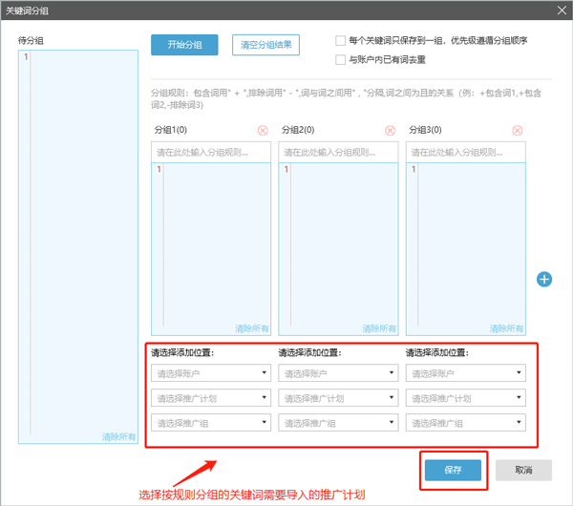Expand 请选择推广组 dropdown under 分组1
Image resolution: width=573 pixels, height=506 pixels.
click(x=210, y=423)
